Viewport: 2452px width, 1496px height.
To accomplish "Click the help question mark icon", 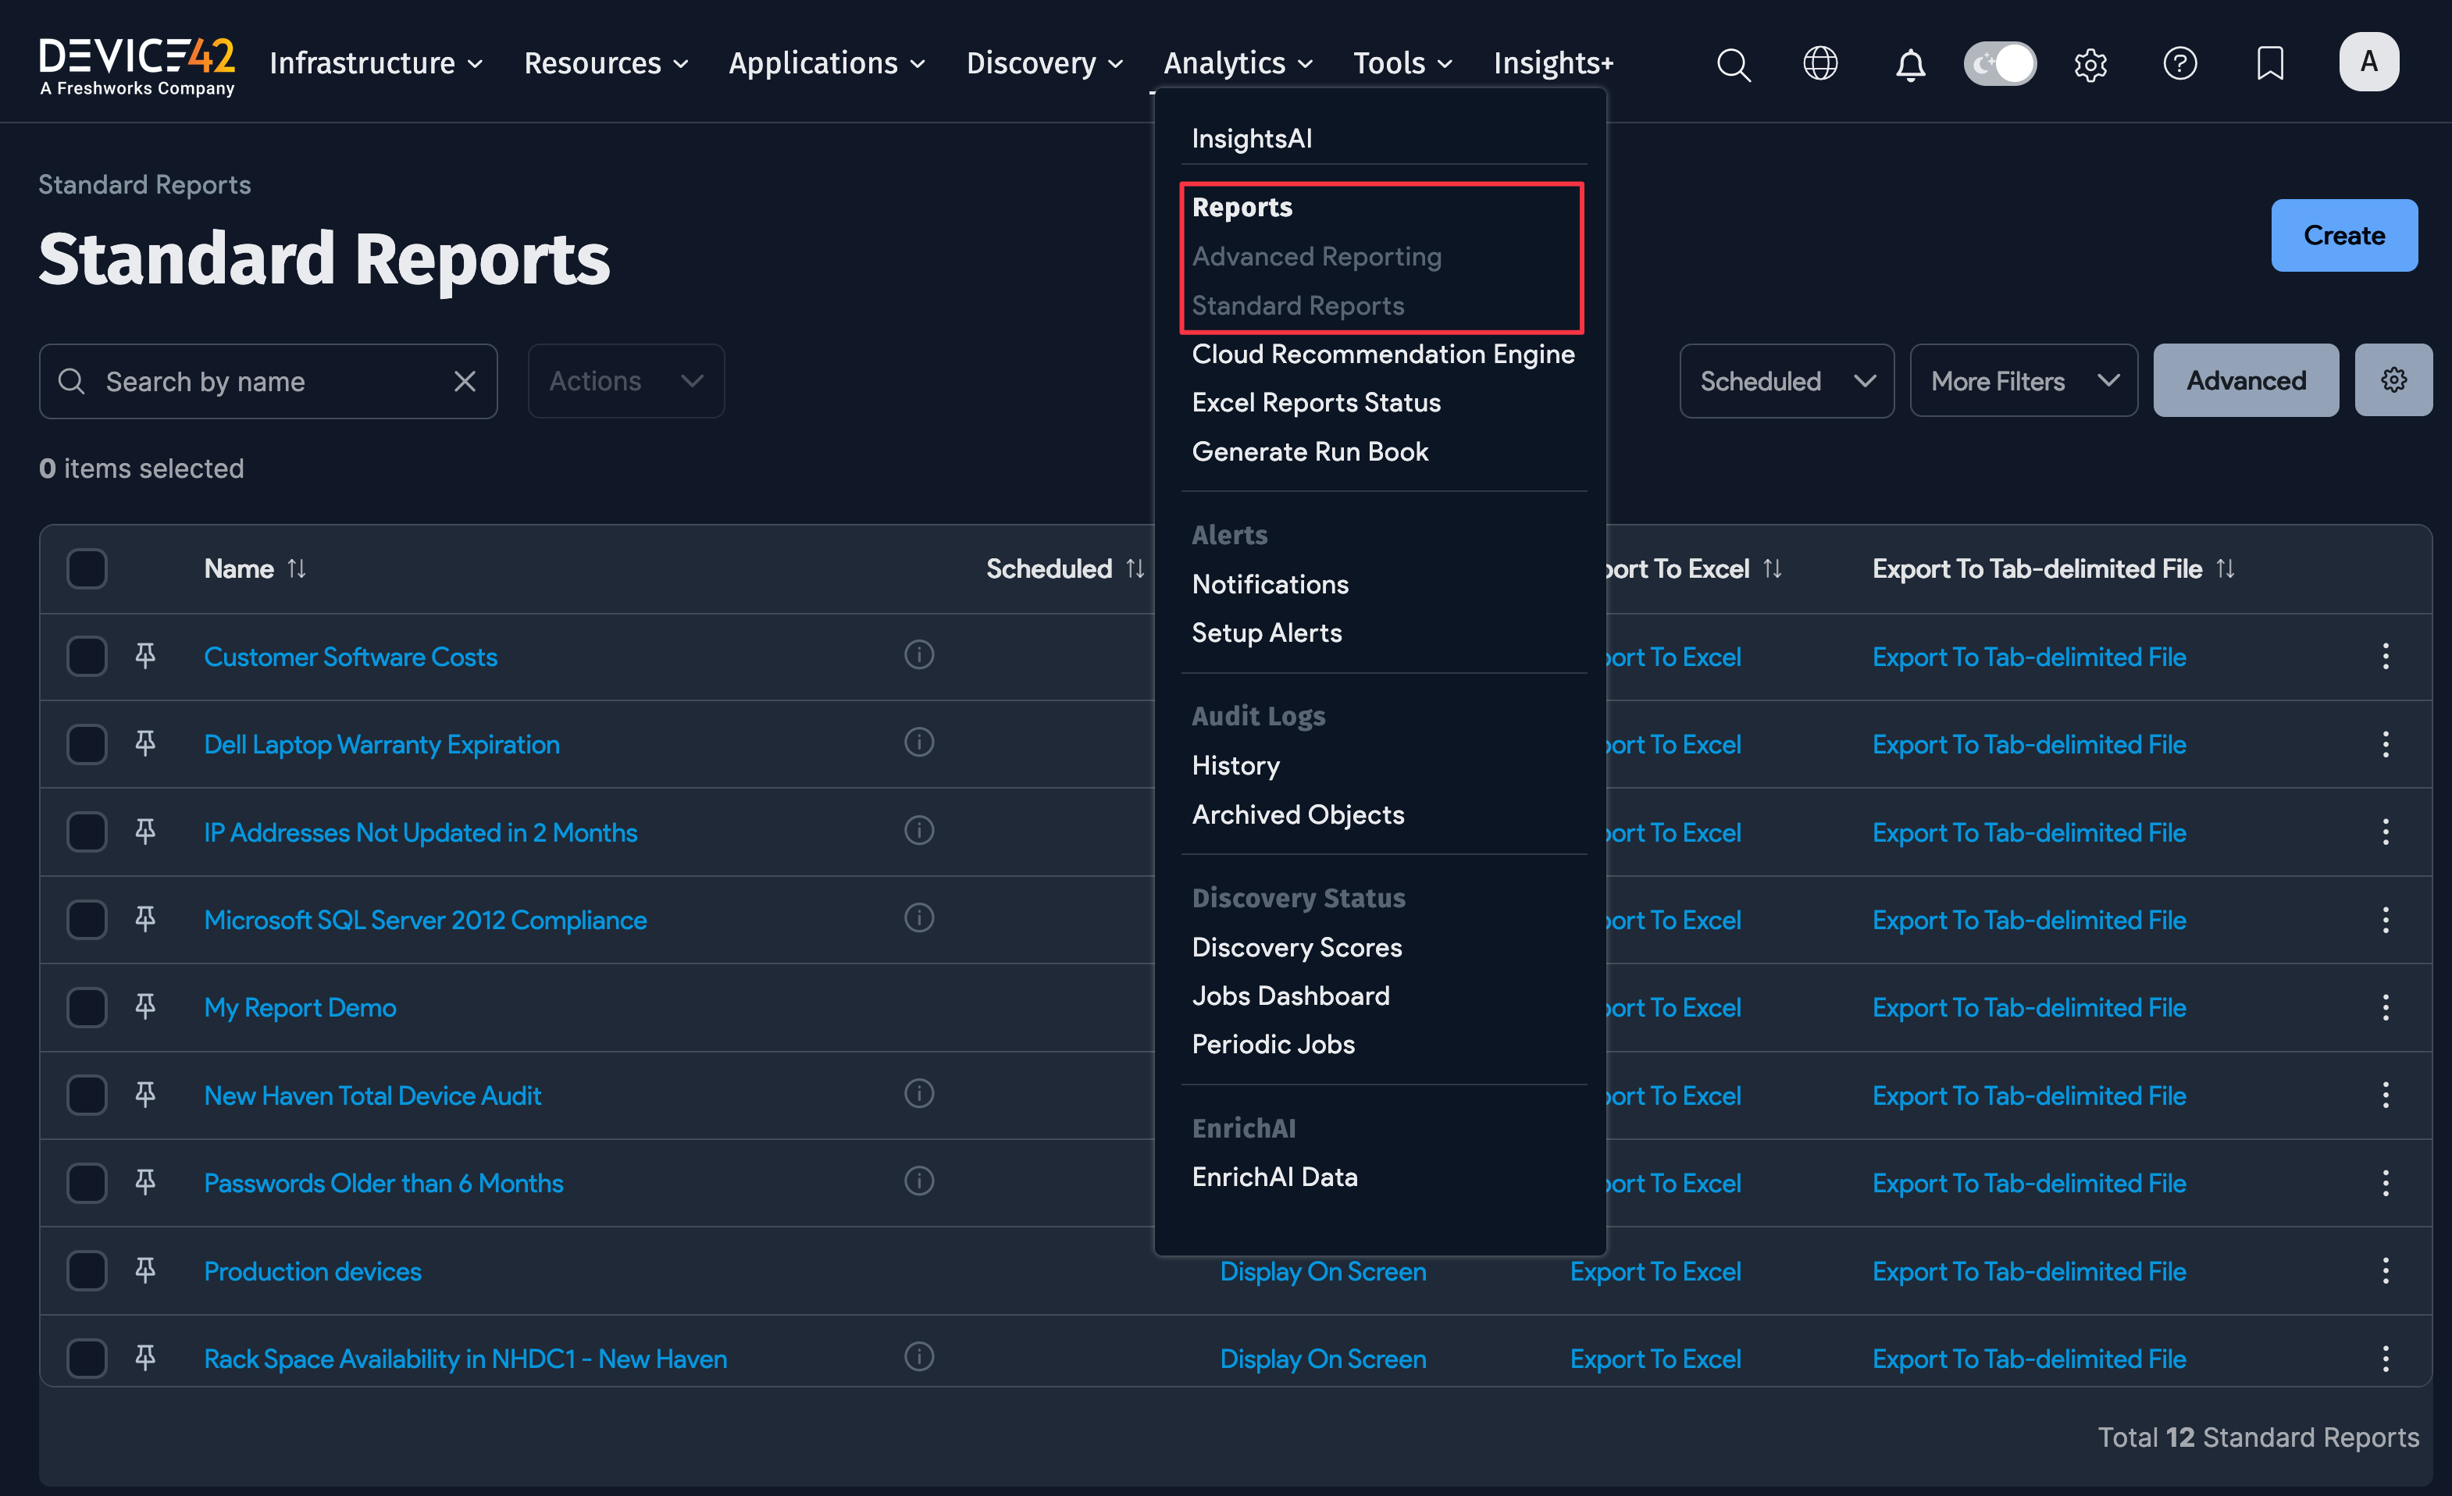I will pos(2179,64).
